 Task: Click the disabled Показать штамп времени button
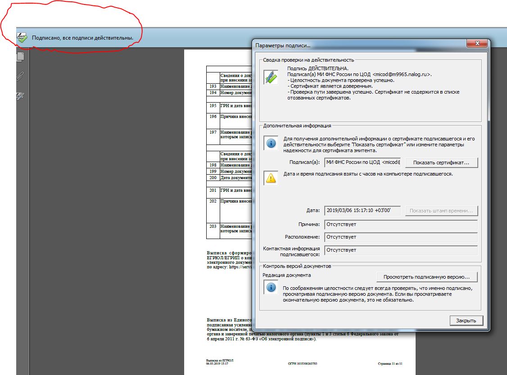pyautogui.click(x=441, y=211)
